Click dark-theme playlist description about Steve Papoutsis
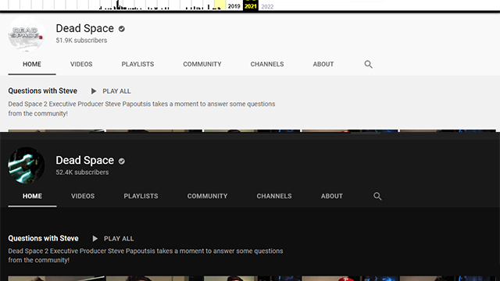The height and width of the screenshot is (281, 500). [x=145, y=255]
